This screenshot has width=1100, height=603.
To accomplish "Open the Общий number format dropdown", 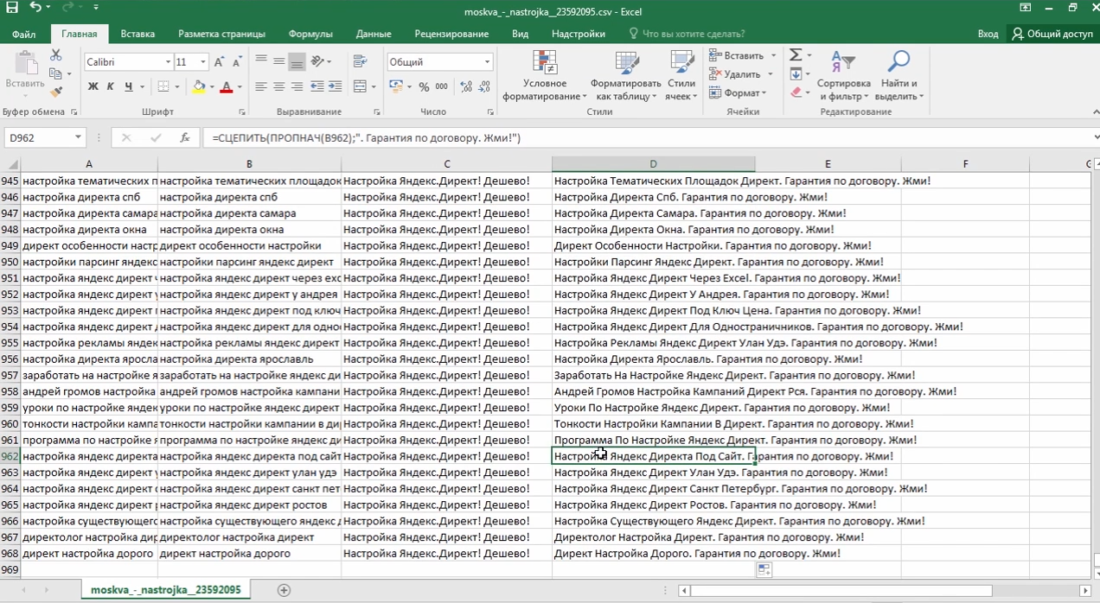I will (487, 62).
